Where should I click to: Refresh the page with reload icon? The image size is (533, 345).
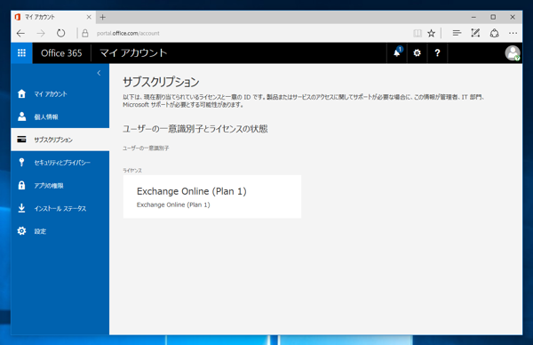60,33
